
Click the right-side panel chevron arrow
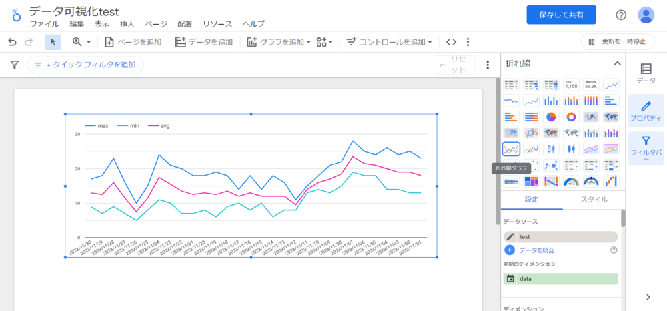(648, 298)
